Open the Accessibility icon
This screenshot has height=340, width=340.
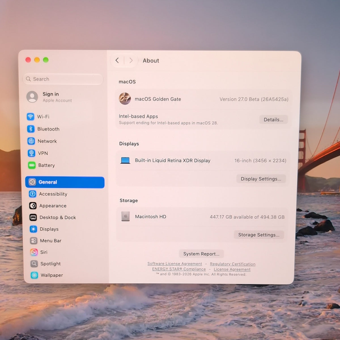coord(33,194)
